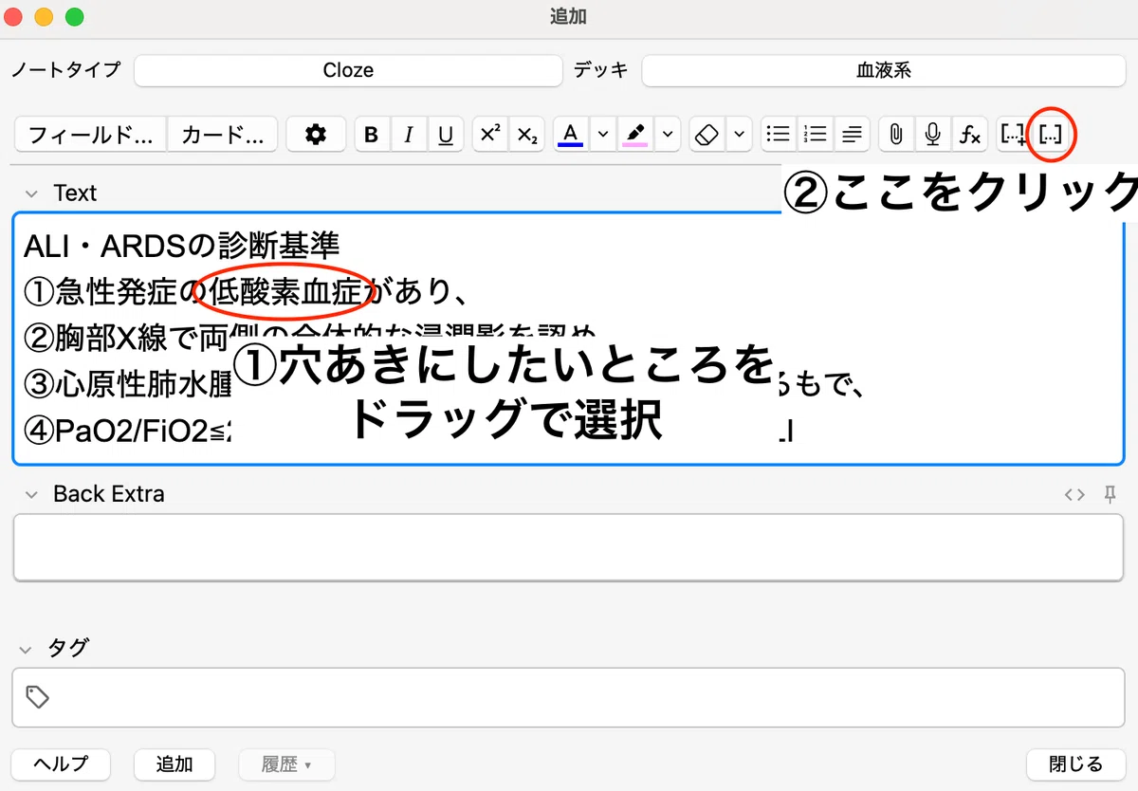Toggle HTML editor for Back Extra
The width and height of the screenshot is (1138, 791).
(x=1074, y=494)
